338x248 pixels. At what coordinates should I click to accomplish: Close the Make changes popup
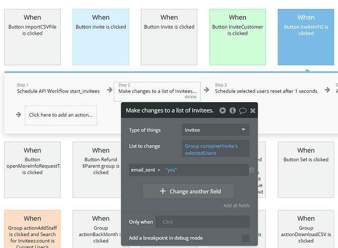pyautogui.click(x=253, y=111)
